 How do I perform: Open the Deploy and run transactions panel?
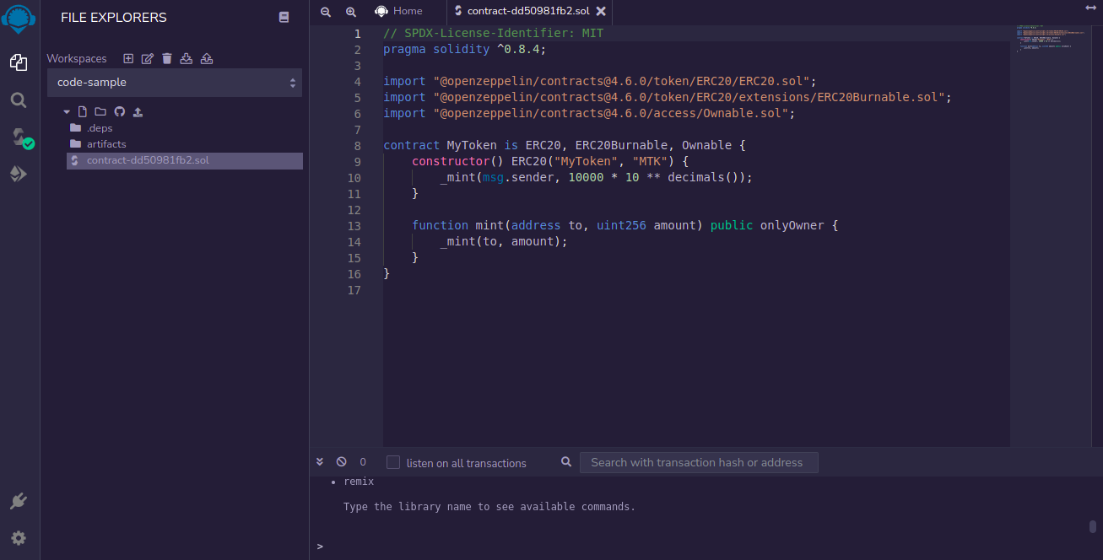tap(19, 174)
